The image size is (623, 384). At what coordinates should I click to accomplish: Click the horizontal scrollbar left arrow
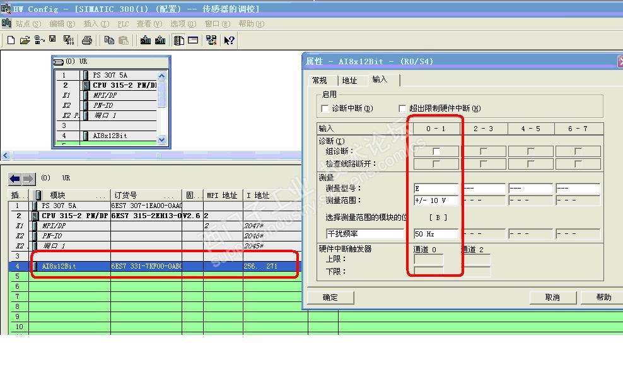(x=5, y=155)
